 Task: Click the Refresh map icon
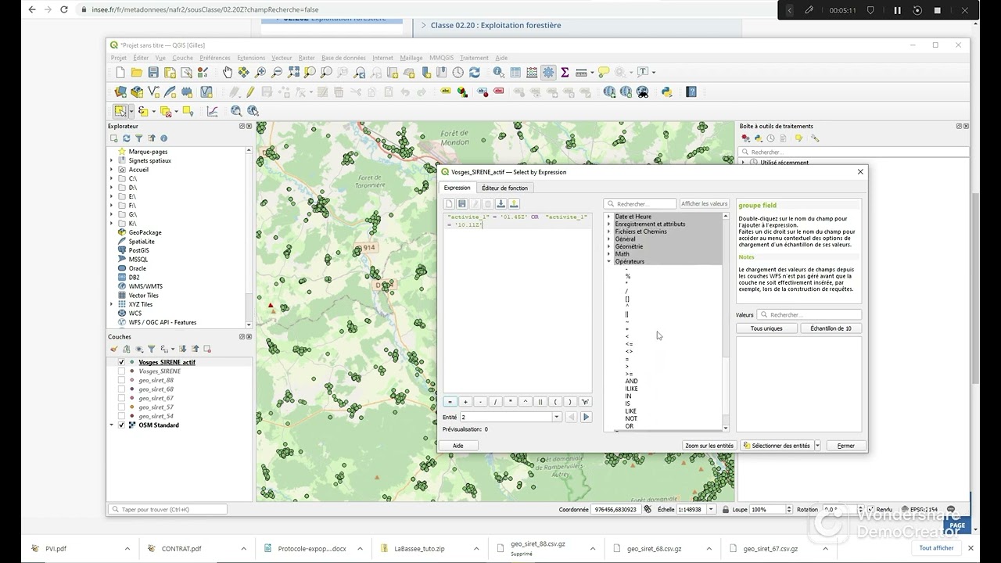474,73
